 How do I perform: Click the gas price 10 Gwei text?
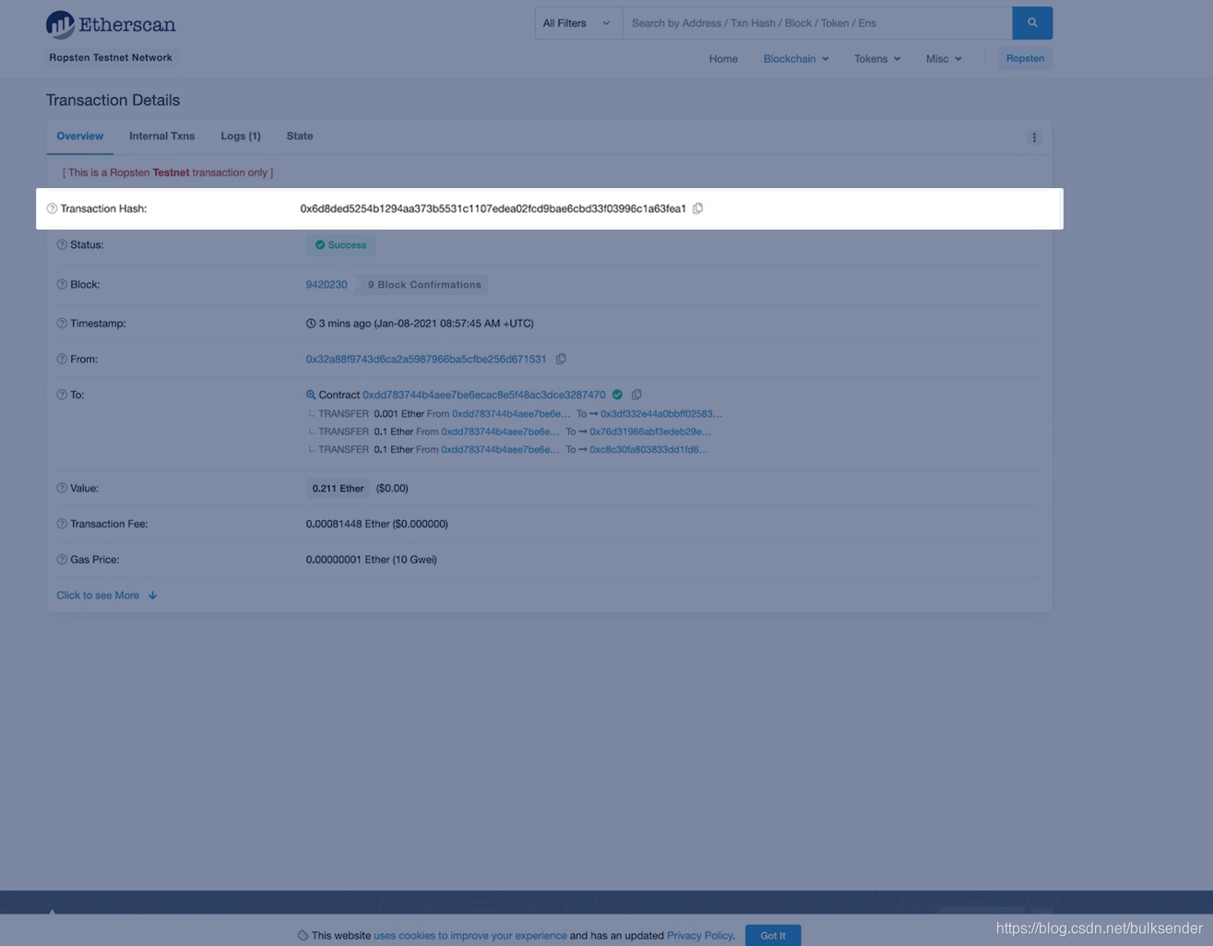[x=371, y=560]
